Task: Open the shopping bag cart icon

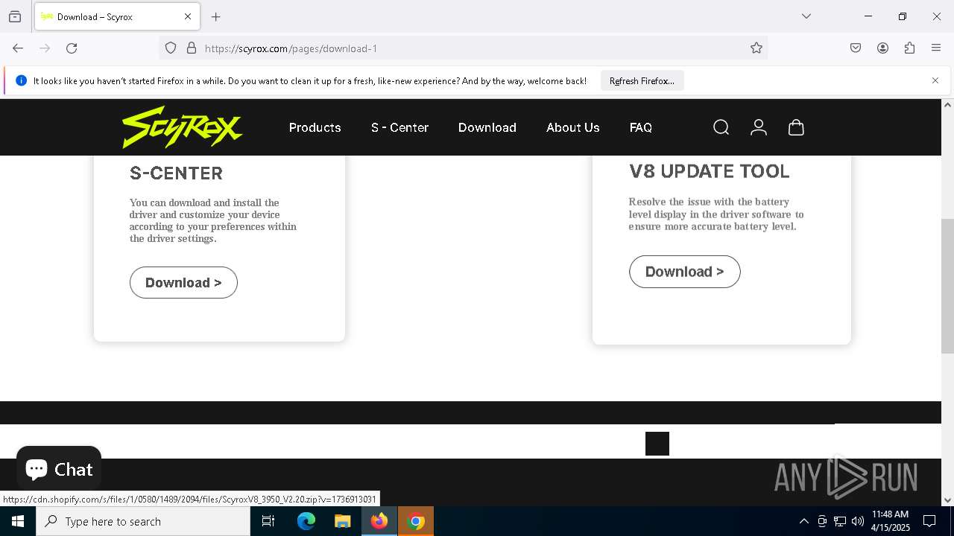Action: [796, 127]
